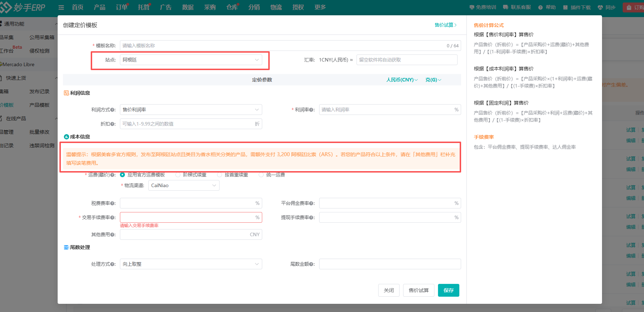
Task: Click the help icon next to 利润方式
Action: (x=113, y=110)
